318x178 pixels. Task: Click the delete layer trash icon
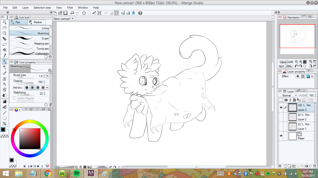(x=315, y=166)
